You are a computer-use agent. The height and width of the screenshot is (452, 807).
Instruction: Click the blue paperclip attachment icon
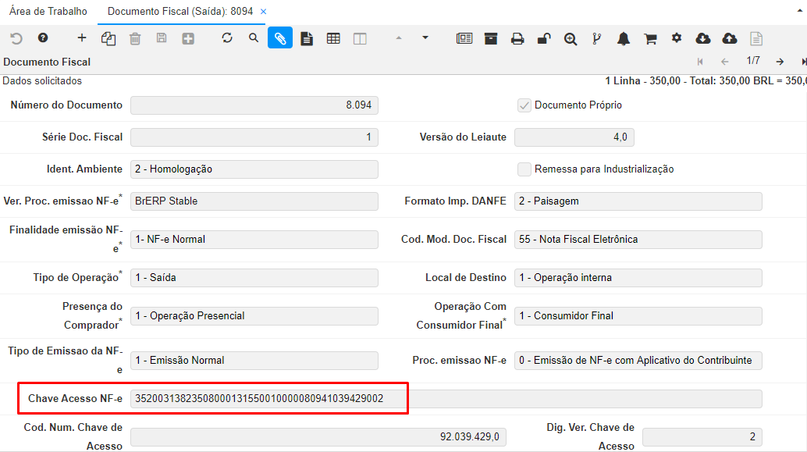point(280,38)
